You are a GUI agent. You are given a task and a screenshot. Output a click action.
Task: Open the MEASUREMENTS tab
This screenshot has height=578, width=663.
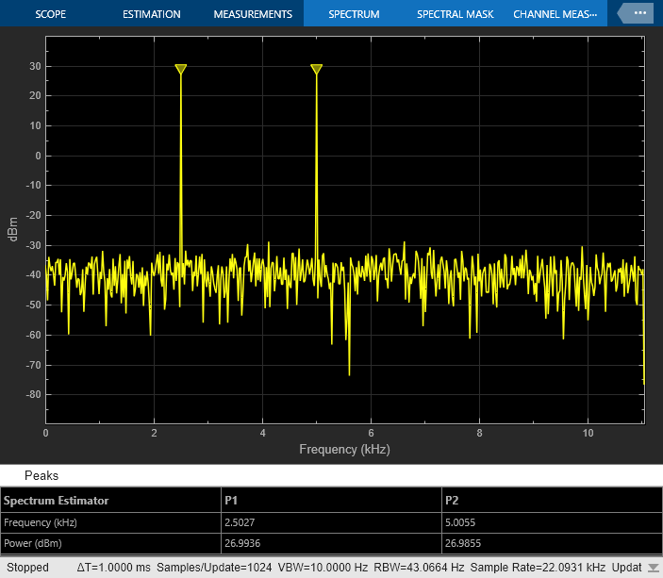click(x=253, y=14)
